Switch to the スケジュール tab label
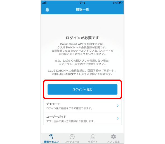 click(72, 142)
